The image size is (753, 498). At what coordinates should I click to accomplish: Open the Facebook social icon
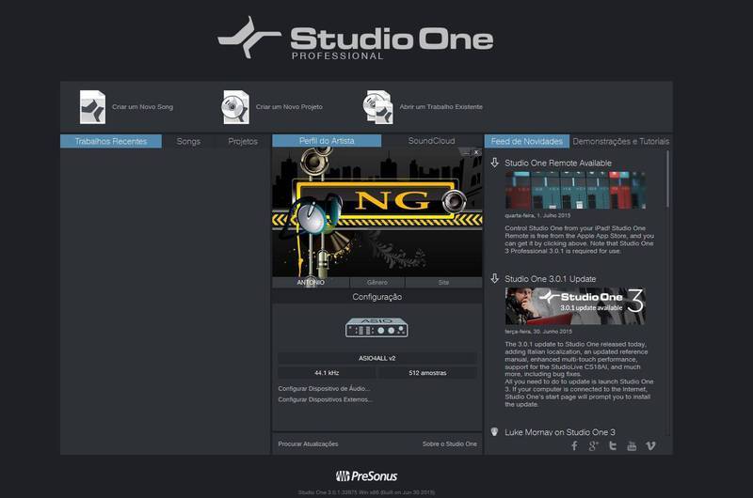pyautogui.click(x=575, y=445)
